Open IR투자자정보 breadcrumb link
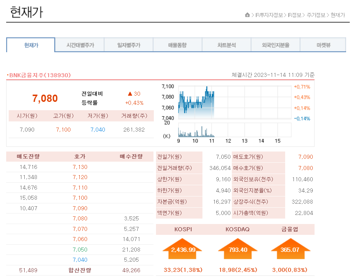 [269, 15]
